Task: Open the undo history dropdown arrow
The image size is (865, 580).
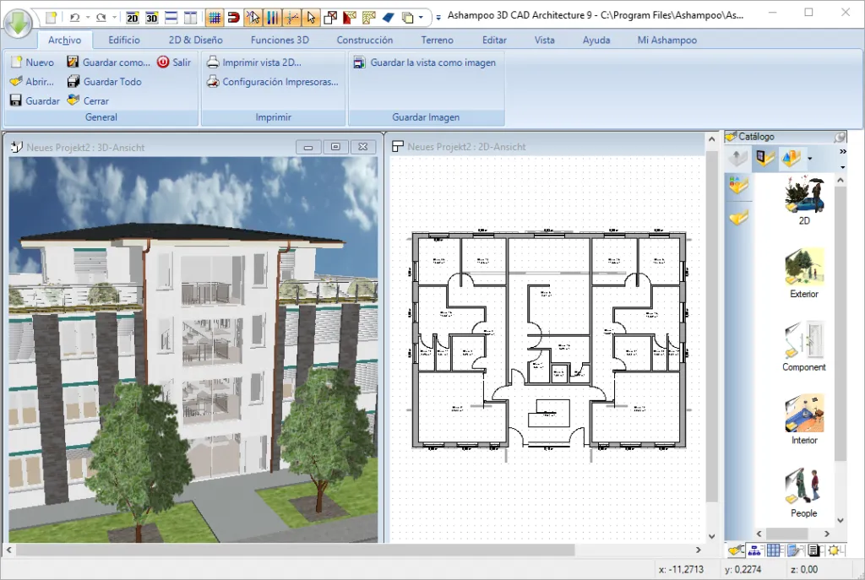Action: point(88,17)
